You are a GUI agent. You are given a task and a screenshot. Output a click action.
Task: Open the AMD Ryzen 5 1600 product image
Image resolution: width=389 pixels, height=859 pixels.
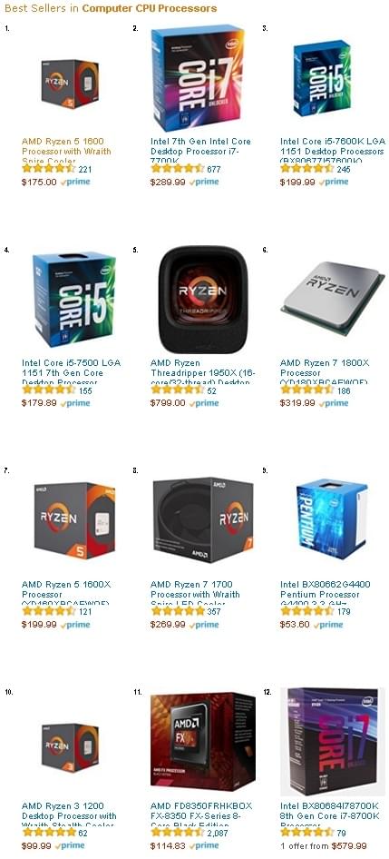tap(70, 84)
